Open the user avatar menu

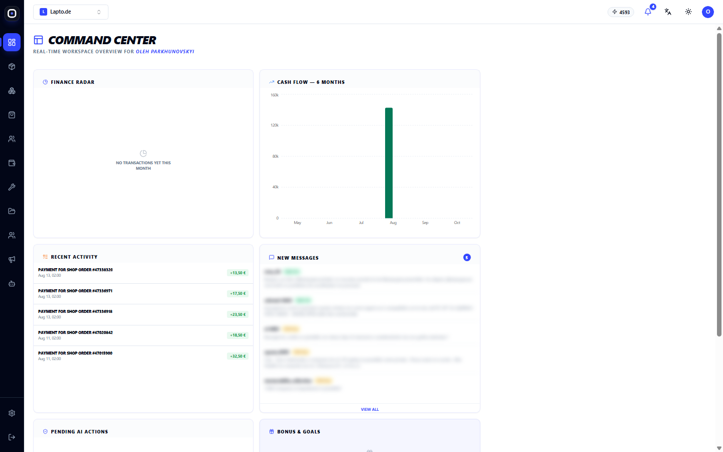point(708,12)
